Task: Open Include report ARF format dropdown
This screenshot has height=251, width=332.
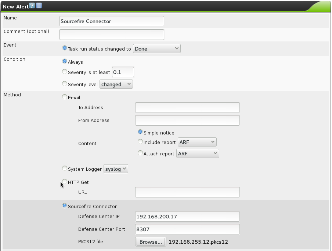Action: coord(197,142)
